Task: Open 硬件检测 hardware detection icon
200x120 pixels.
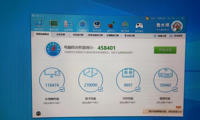Action: click(x=54, y=25)
